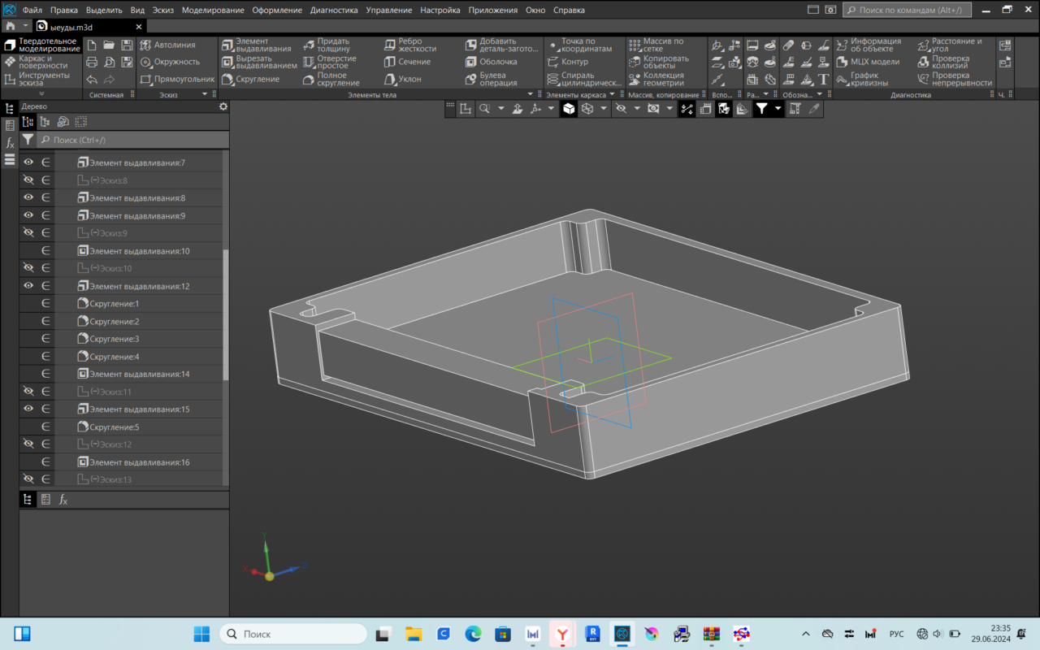Pick the Спираль цилиндрическая tool

[x=581, y=79]
